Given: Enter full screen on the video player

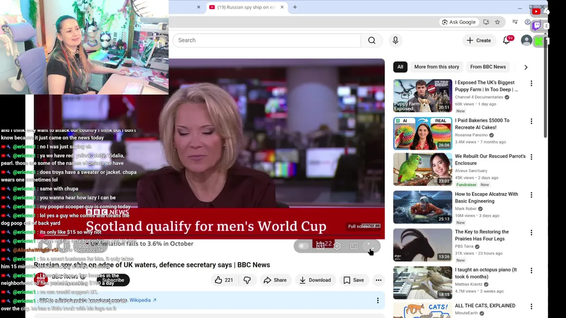Looking at the screenshot, I should pyautogui.click(x=371, y=246).
